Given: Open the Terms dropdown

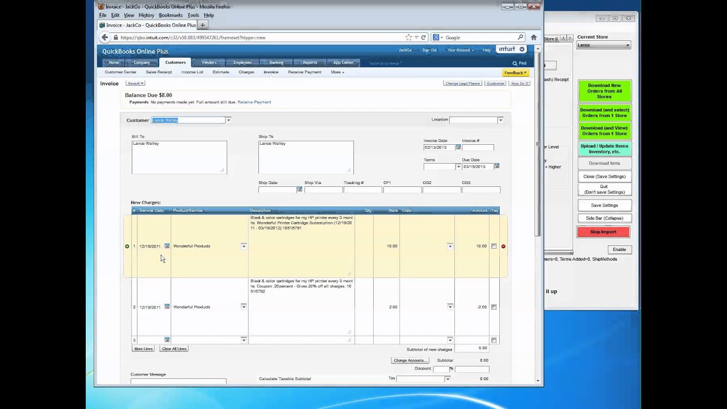Looking at the screenshot, I should (458, 166).
